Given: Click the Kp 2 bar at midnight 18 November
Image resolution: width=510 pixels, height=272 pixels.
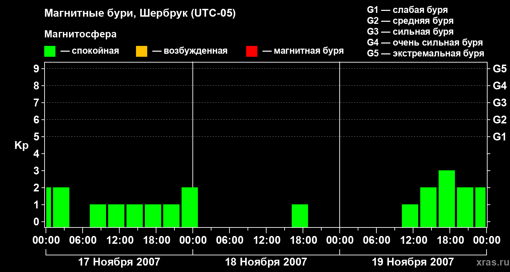Looking at the screenshot, I should (x=190, y=207).
